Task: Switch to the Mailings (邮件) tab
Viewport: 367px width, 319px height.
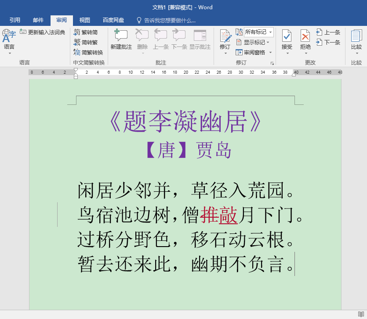Action: point(38,20)
